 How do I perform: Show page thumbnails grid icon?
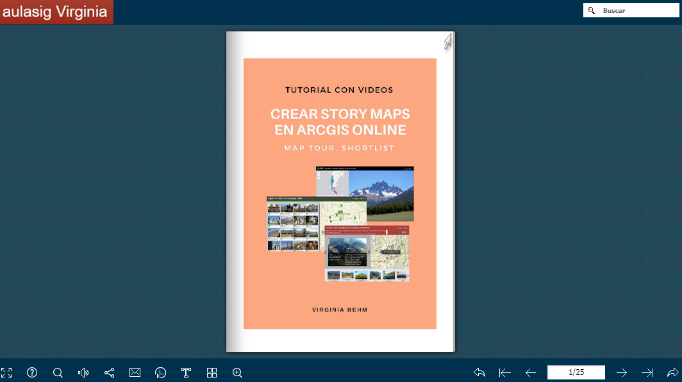coord(212,373)
